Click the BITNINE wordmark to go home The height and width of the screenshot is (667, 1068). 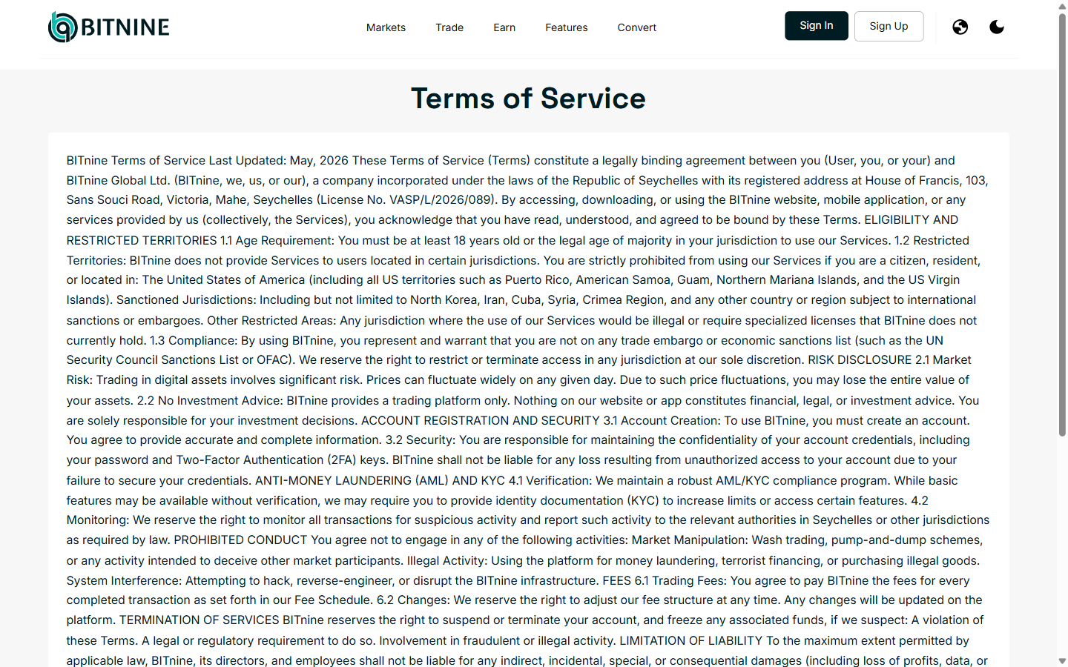(125, 27)
